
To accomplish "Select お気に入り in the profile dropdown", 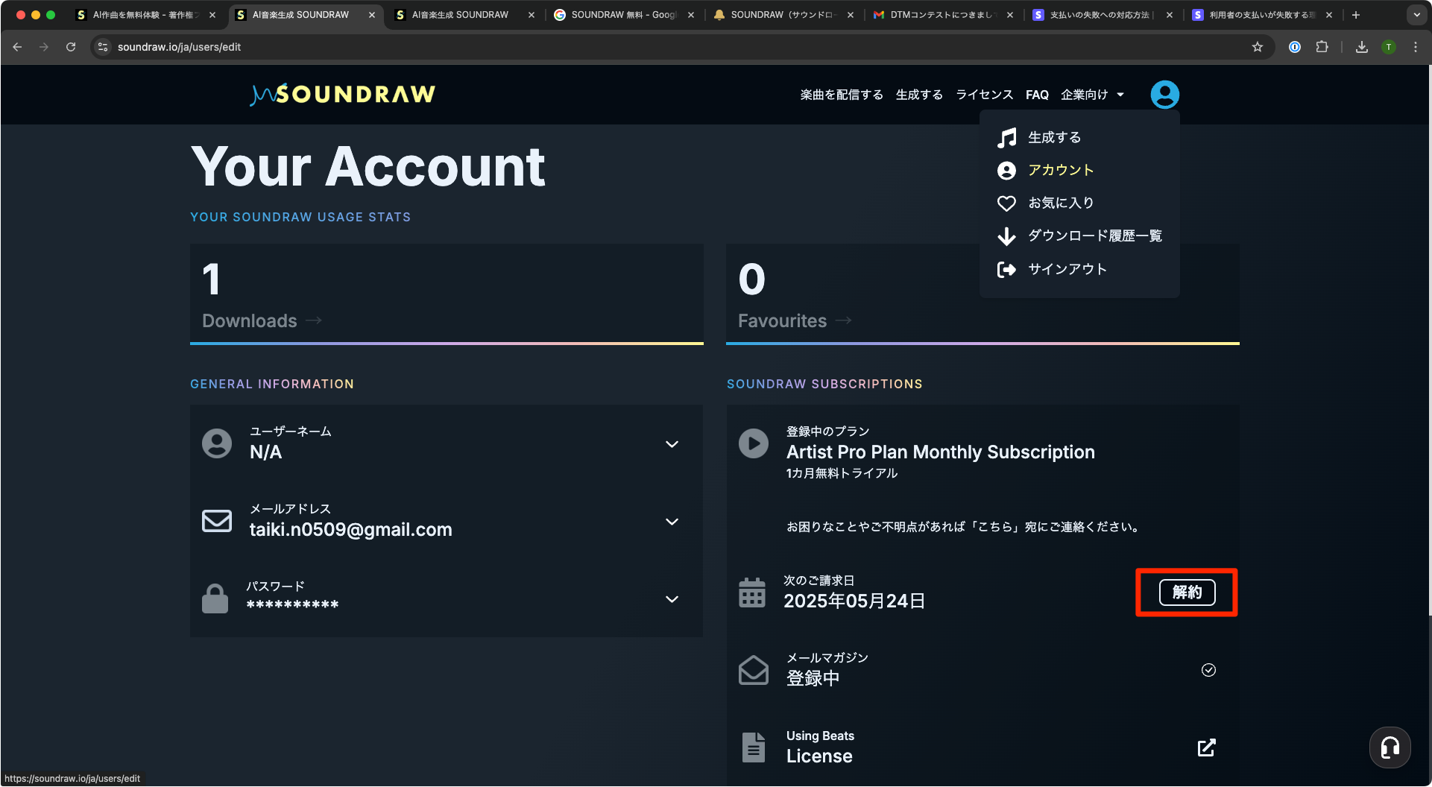I will click(1061, 203).
